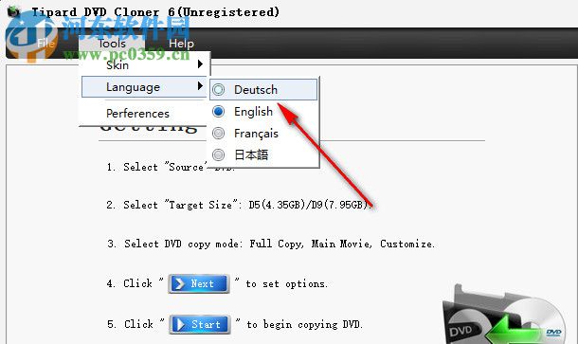578x344 pixels.
Task: Open the Language submenu entry
Action: tap(144, 87)
